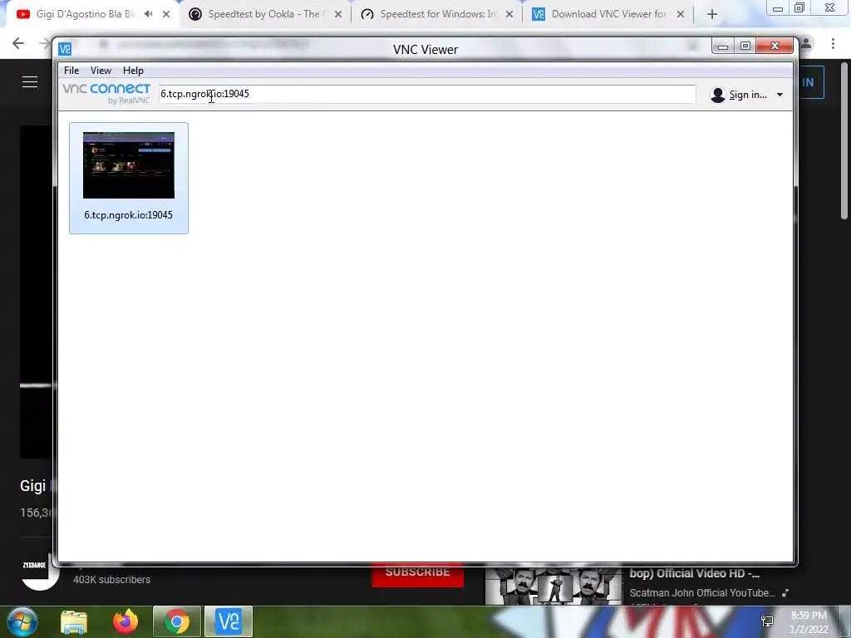The height and width of the screenshot is (638, 851).
Task: Open the ZYX Dance channel avatar
Action: click(x=40, y=571)
